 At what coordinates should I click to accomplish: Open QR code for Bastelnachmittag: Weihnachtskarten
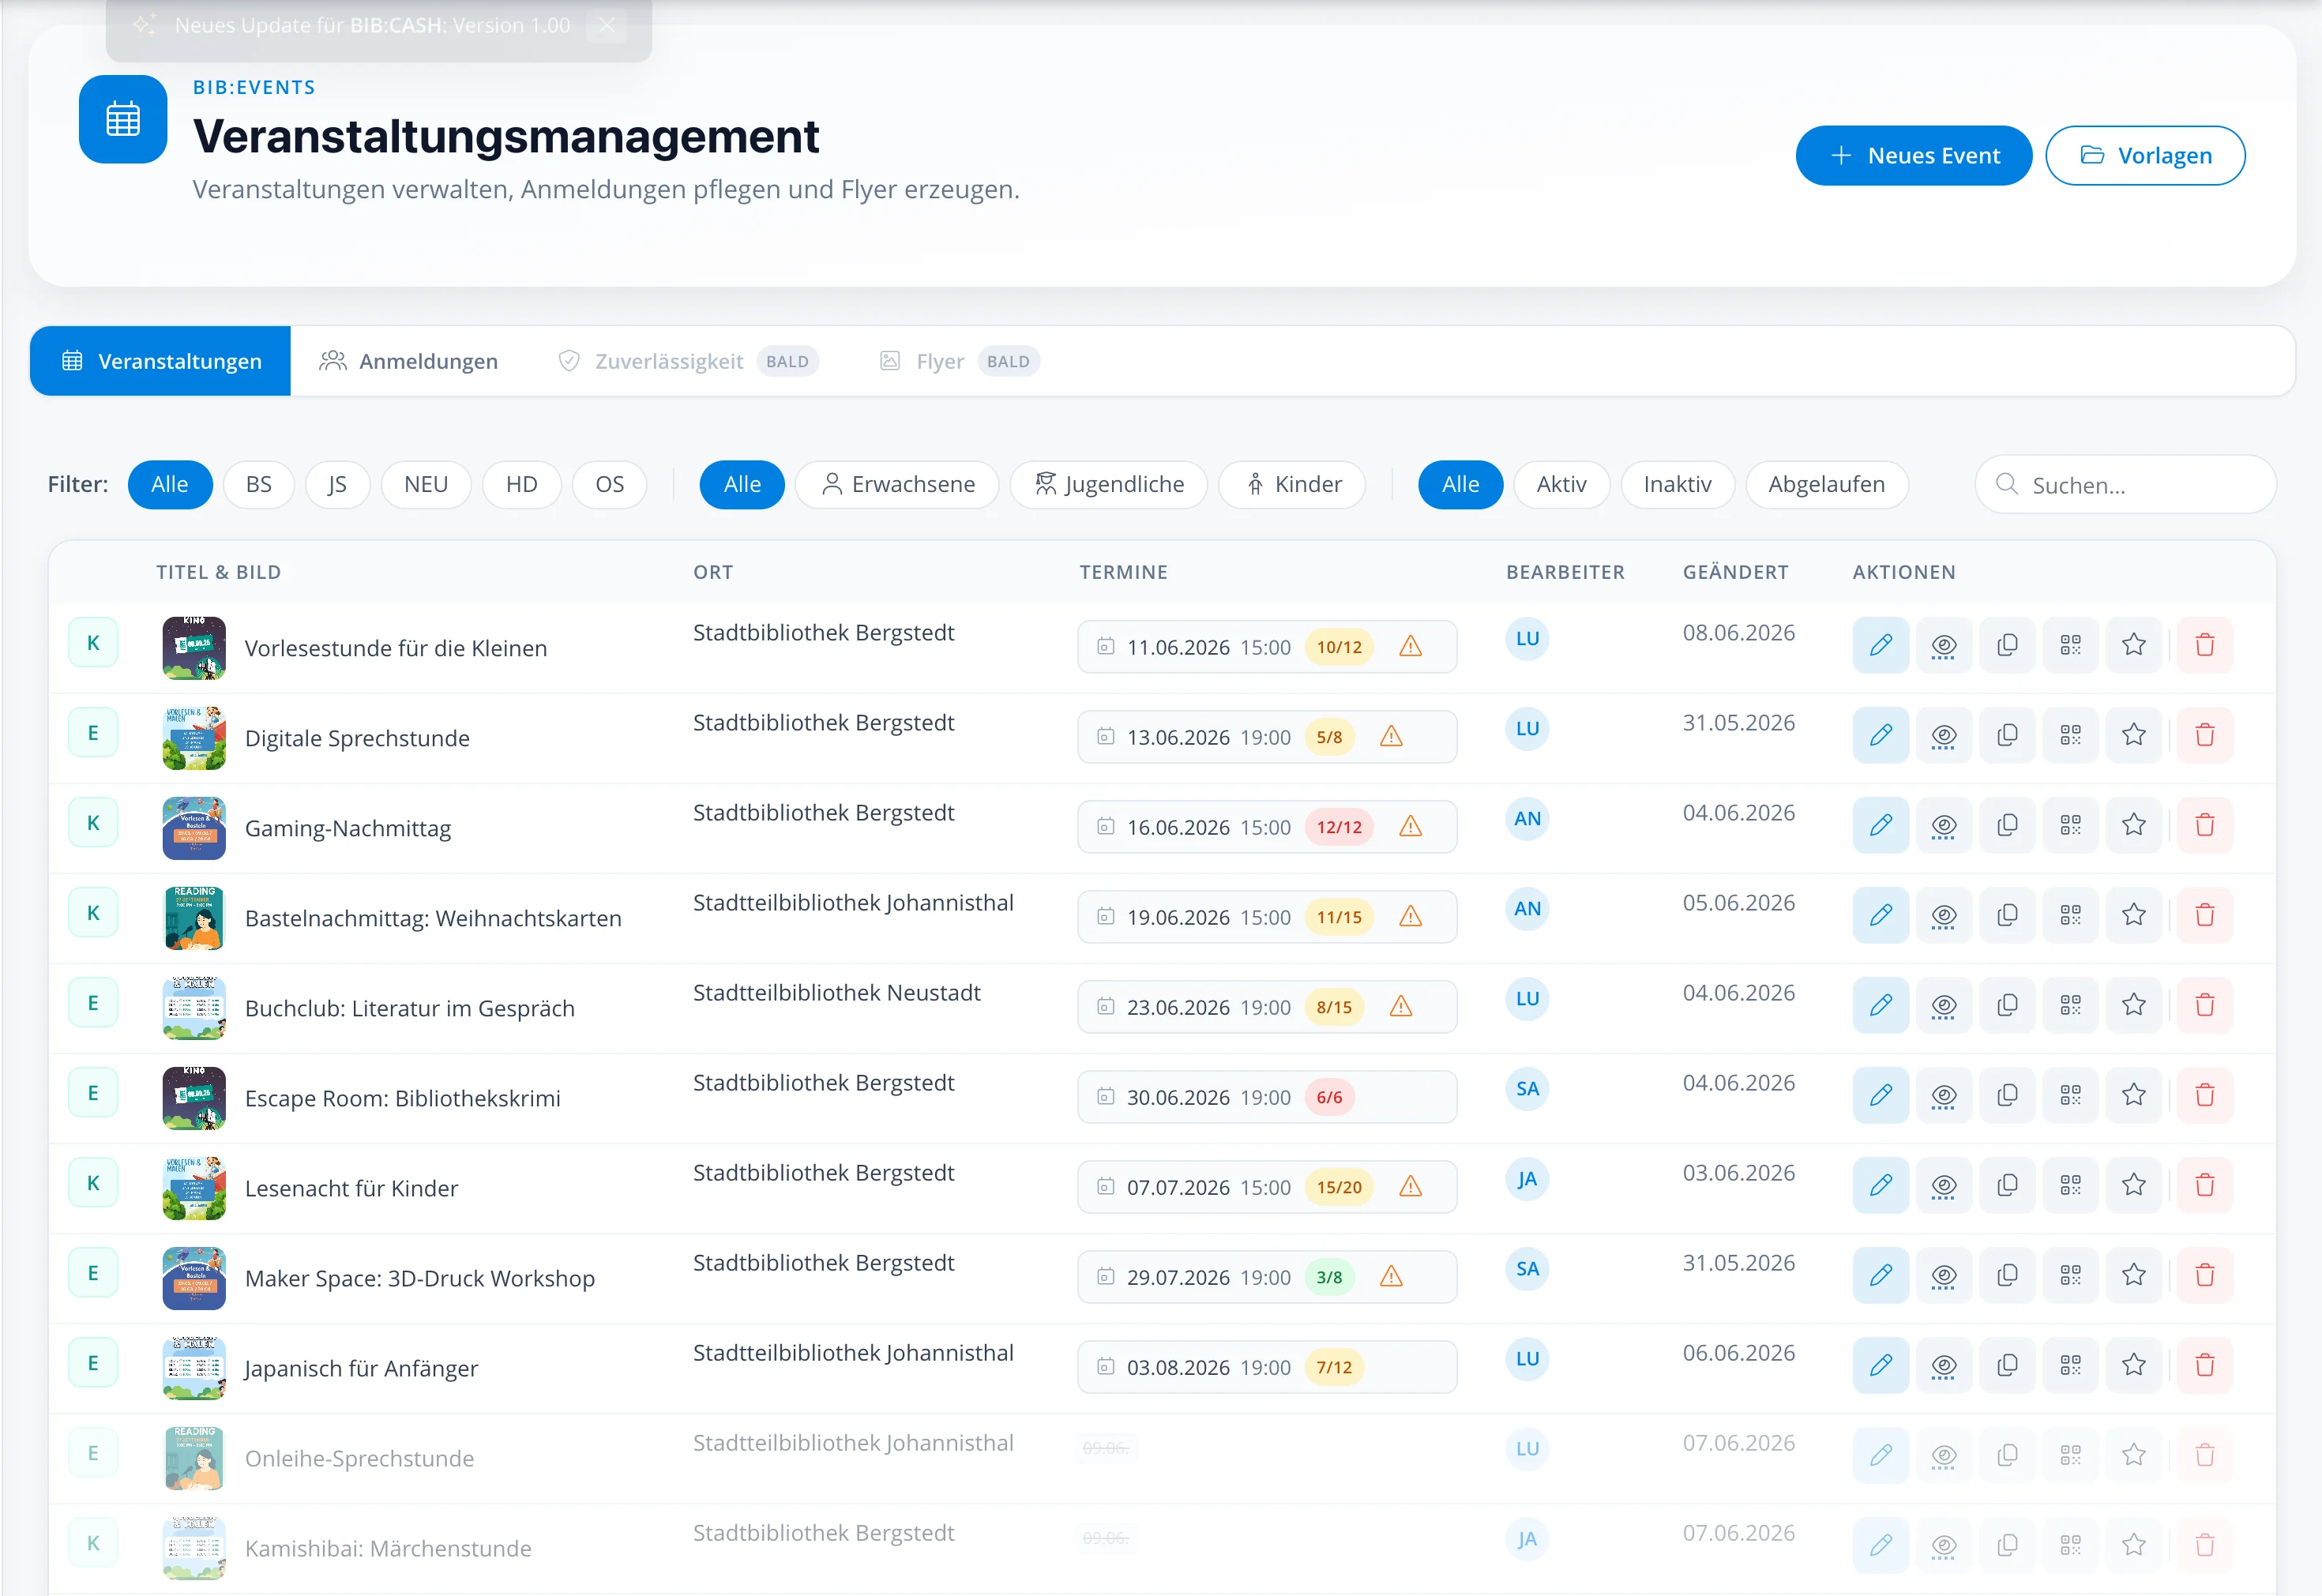coord(2070,915)
